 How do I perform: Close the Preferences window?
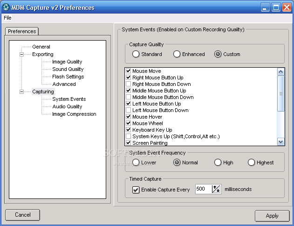287,7
